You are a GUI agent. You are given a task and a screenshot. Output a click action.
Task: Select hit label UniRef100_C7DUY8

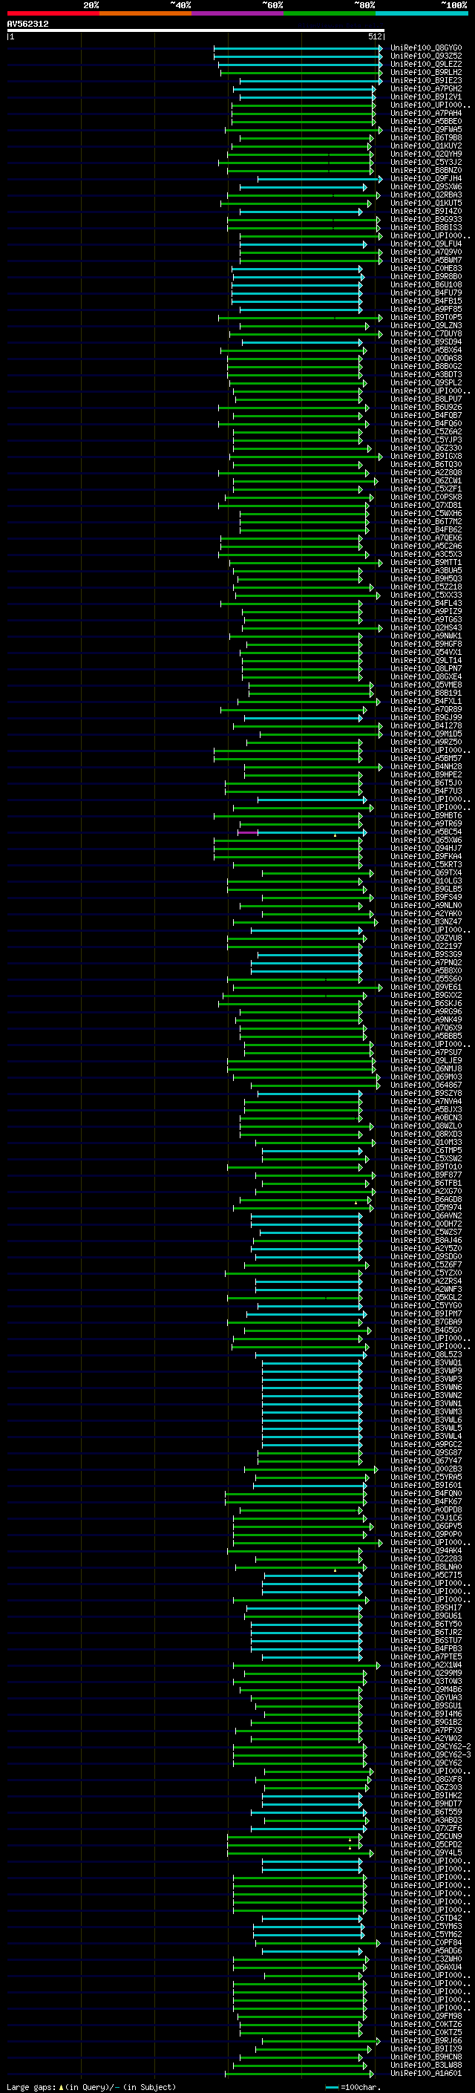(426, 334)
